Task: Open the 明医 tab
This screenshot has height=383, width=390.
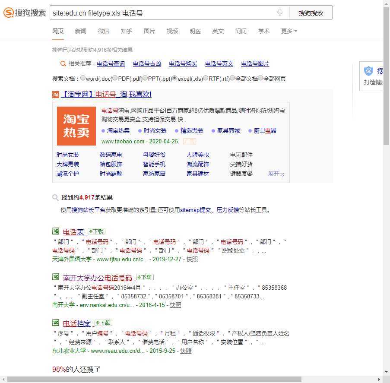Action: coord(195,31)
